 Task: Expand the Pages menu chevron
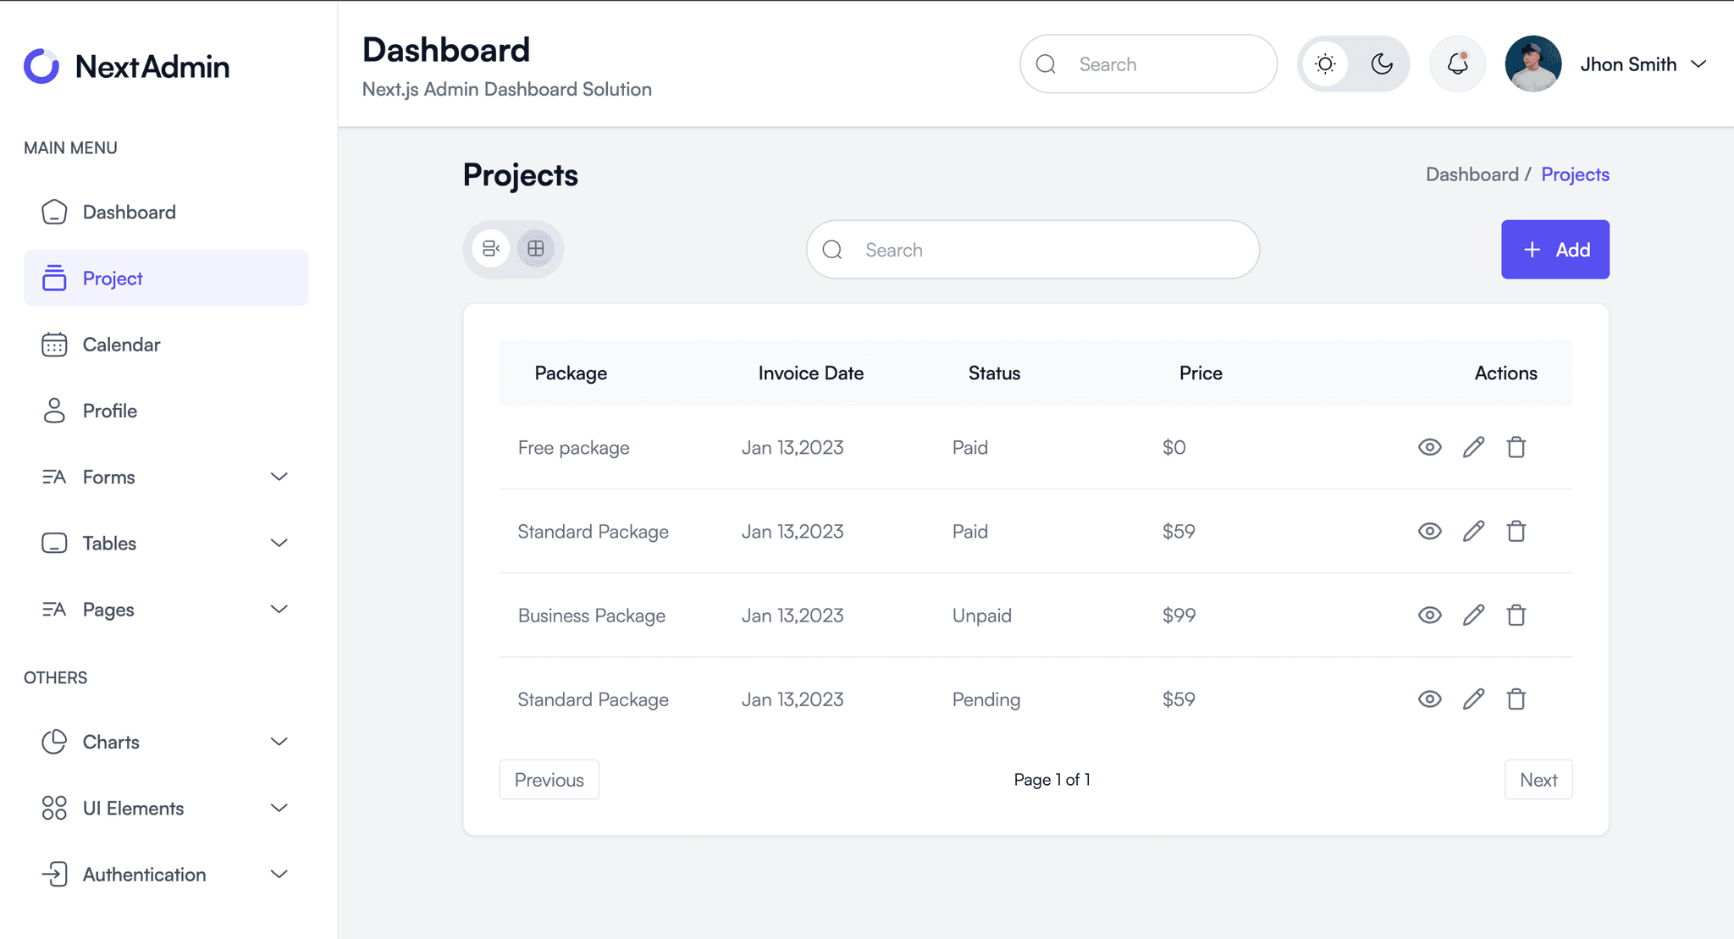click(279, 609)
